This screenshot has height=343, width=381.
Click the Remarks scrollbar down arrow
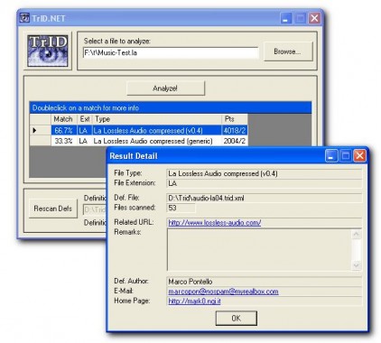click(357, 265)
